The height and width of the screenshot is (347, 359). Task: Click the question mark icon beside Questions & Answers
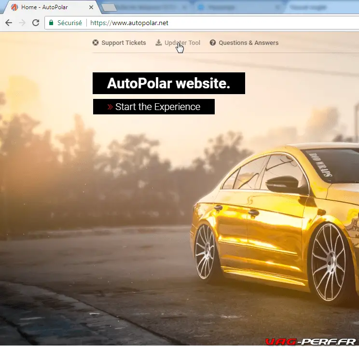pos(213,42)
